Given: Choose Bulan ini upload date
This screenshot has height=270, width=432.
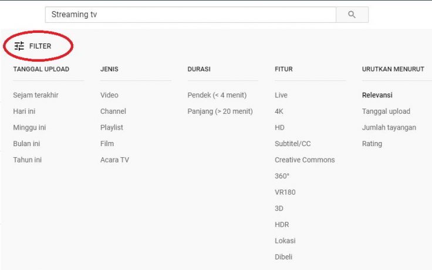Looking at the screenshot, I should [x=26, y=144].
